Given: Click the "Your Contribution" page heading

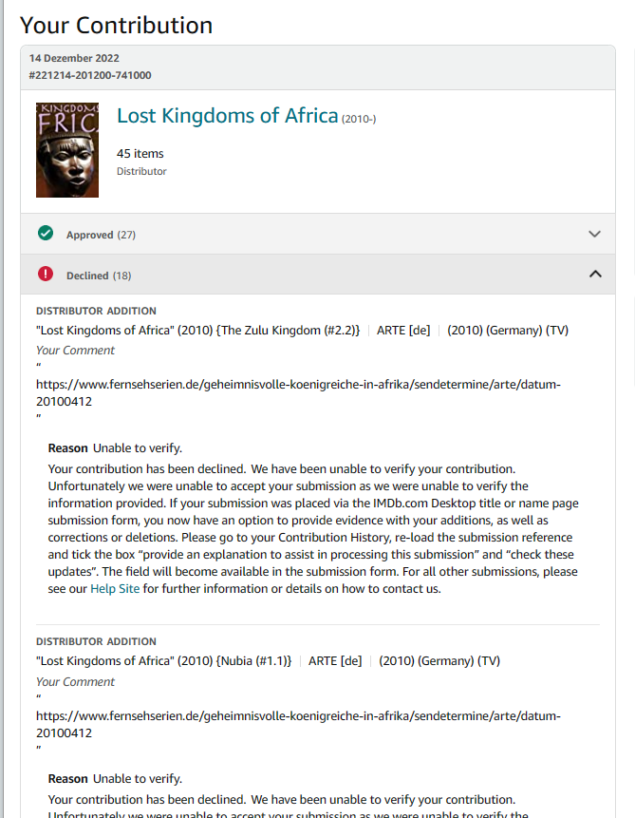Looking at the screenshot, I should click(x=116, y=26).
